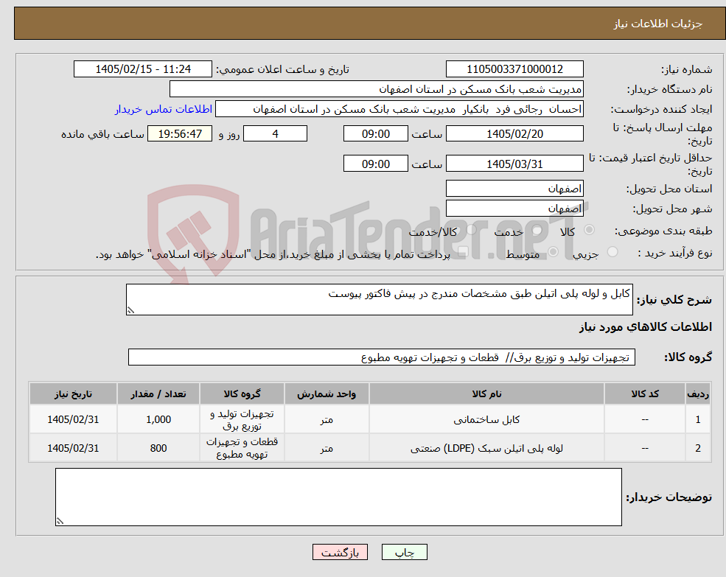Click the ردیف column header
The height and width of the screenshot is (577, 726).
(698, 394)
